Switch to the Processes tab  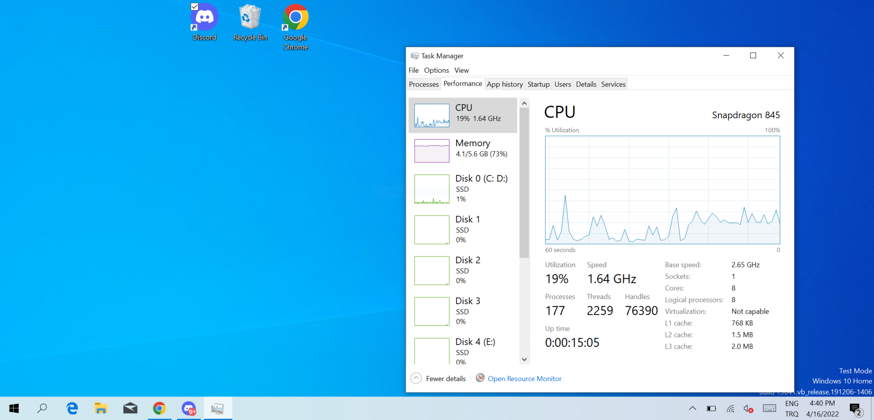click(x=423, y=84)
